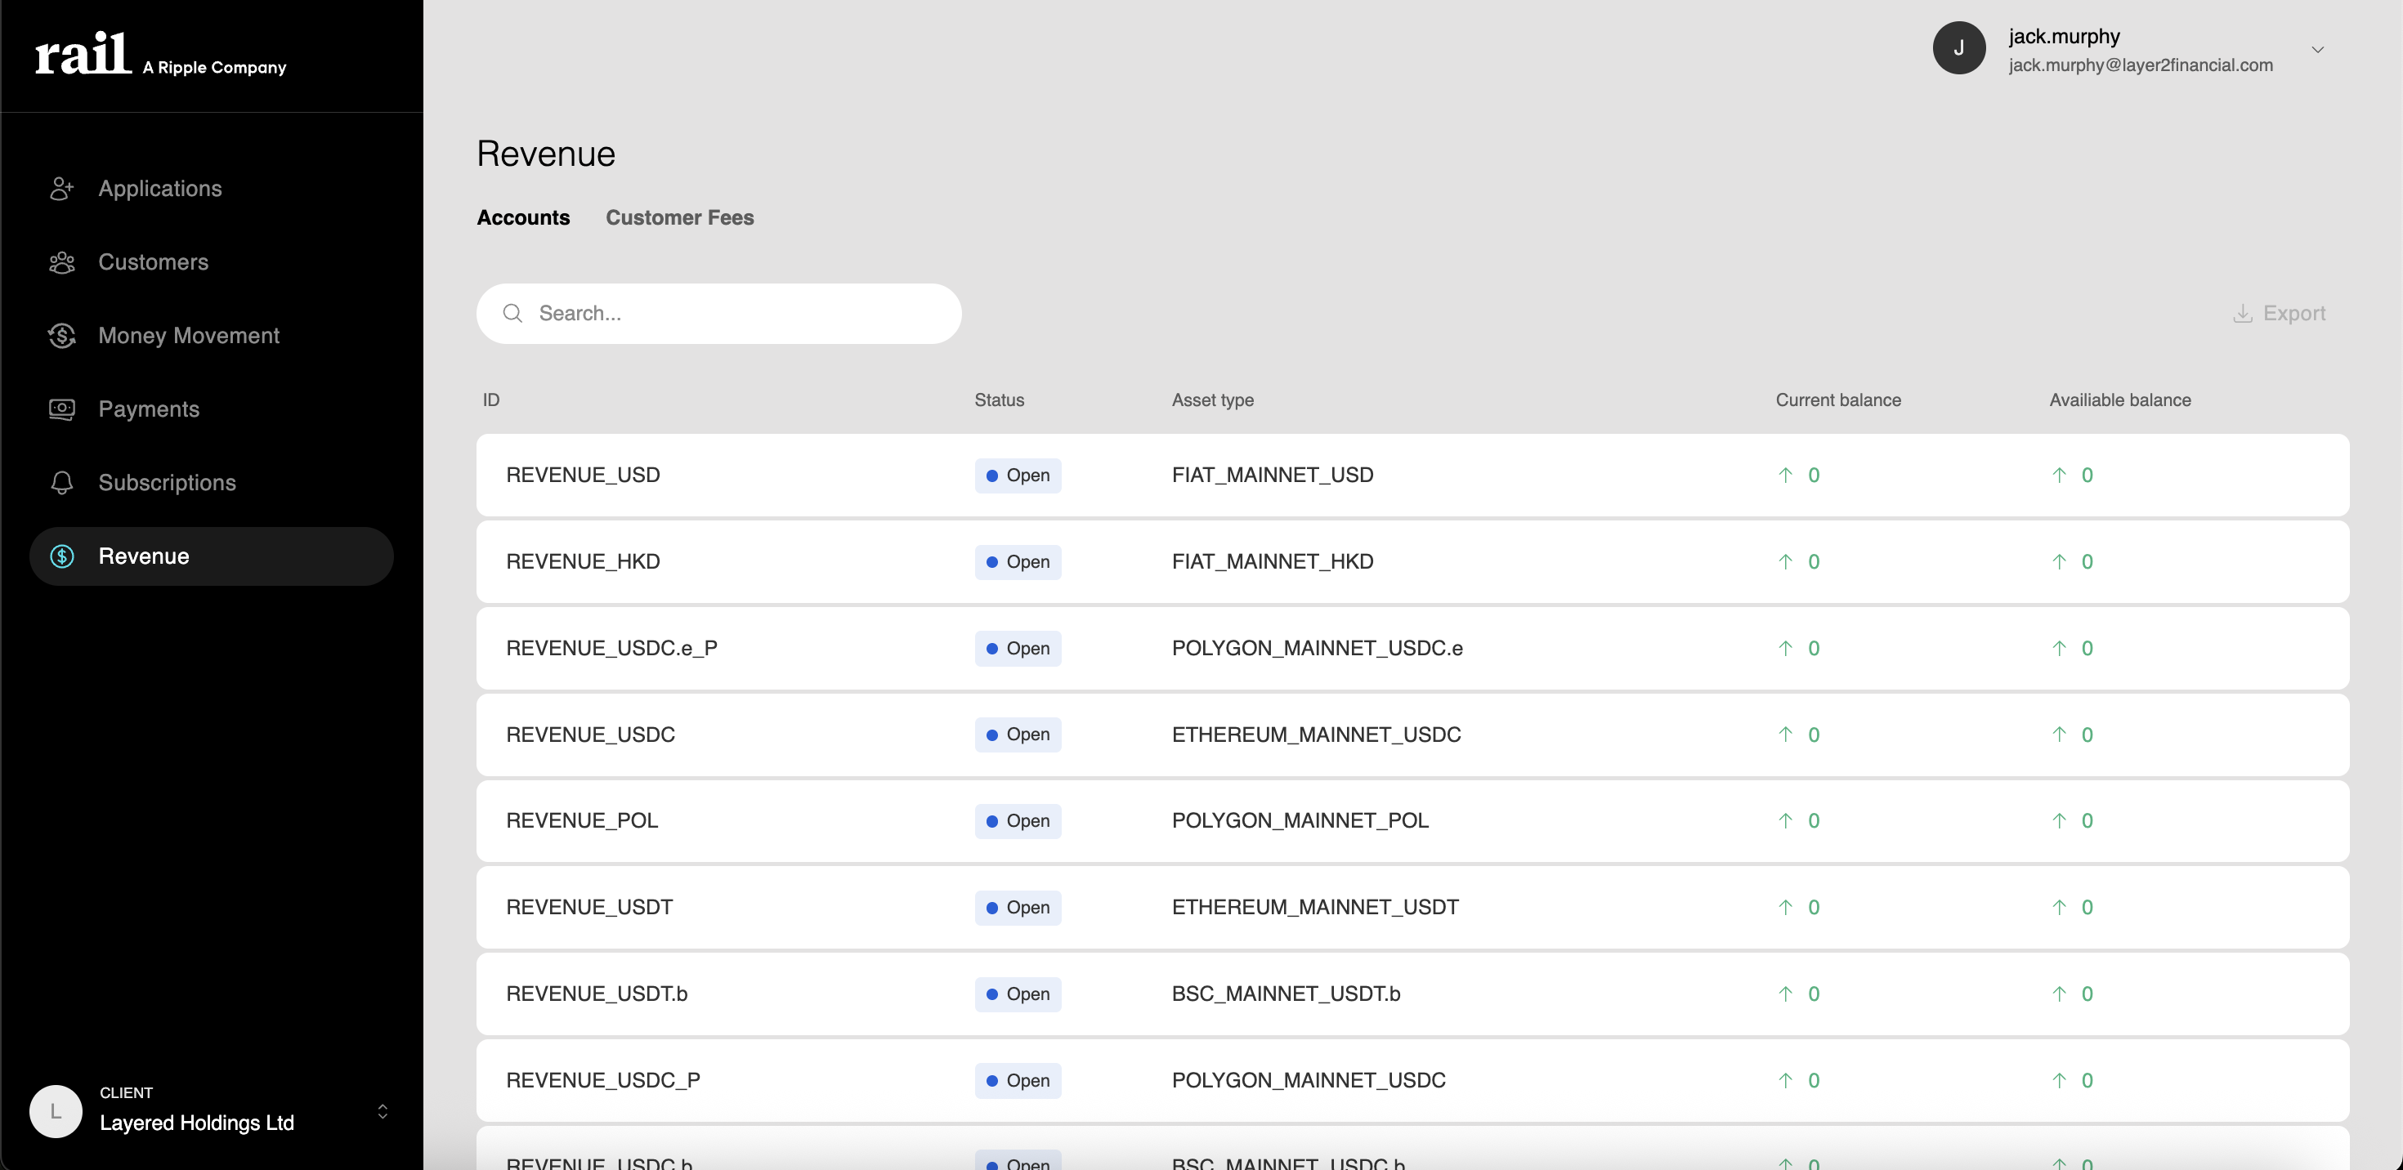Select the Accounts tab

[x=522, y=217]
